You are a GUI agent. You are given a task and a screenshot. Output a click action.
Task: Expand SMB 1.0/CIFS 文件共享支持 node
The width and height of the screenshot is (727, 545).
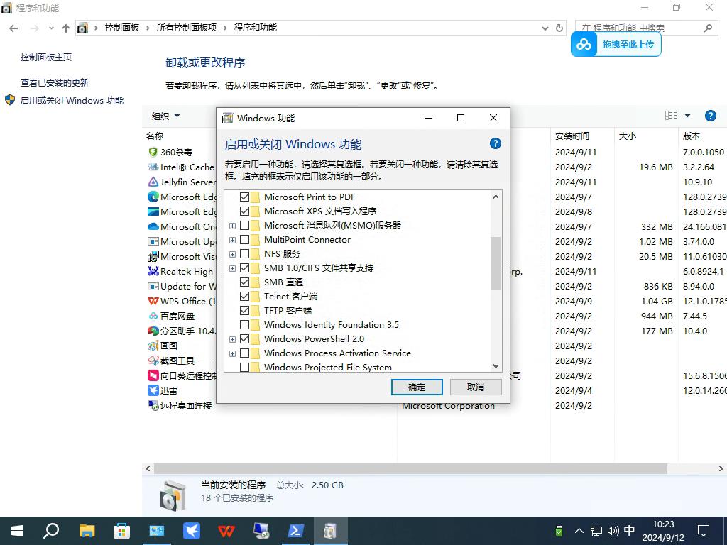pos(232,268)
